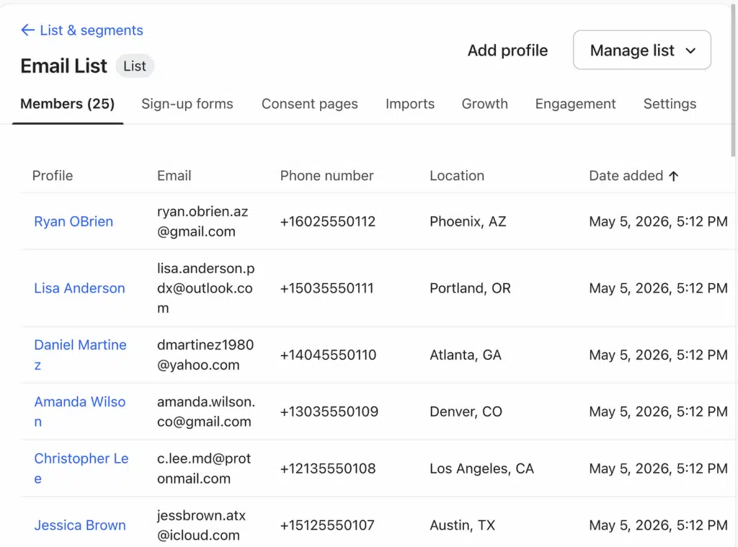738x547 pixels.
Task: Open Christopher Lee's profile link
Action: pos(81,468)
